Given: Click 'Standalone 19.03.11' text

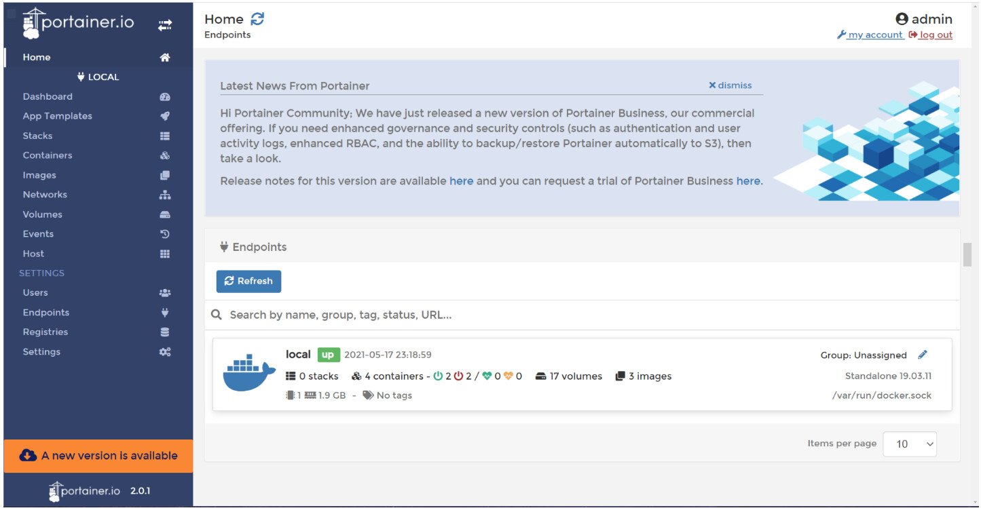Looking at the screenshot, I should click(x=888, y=376).
